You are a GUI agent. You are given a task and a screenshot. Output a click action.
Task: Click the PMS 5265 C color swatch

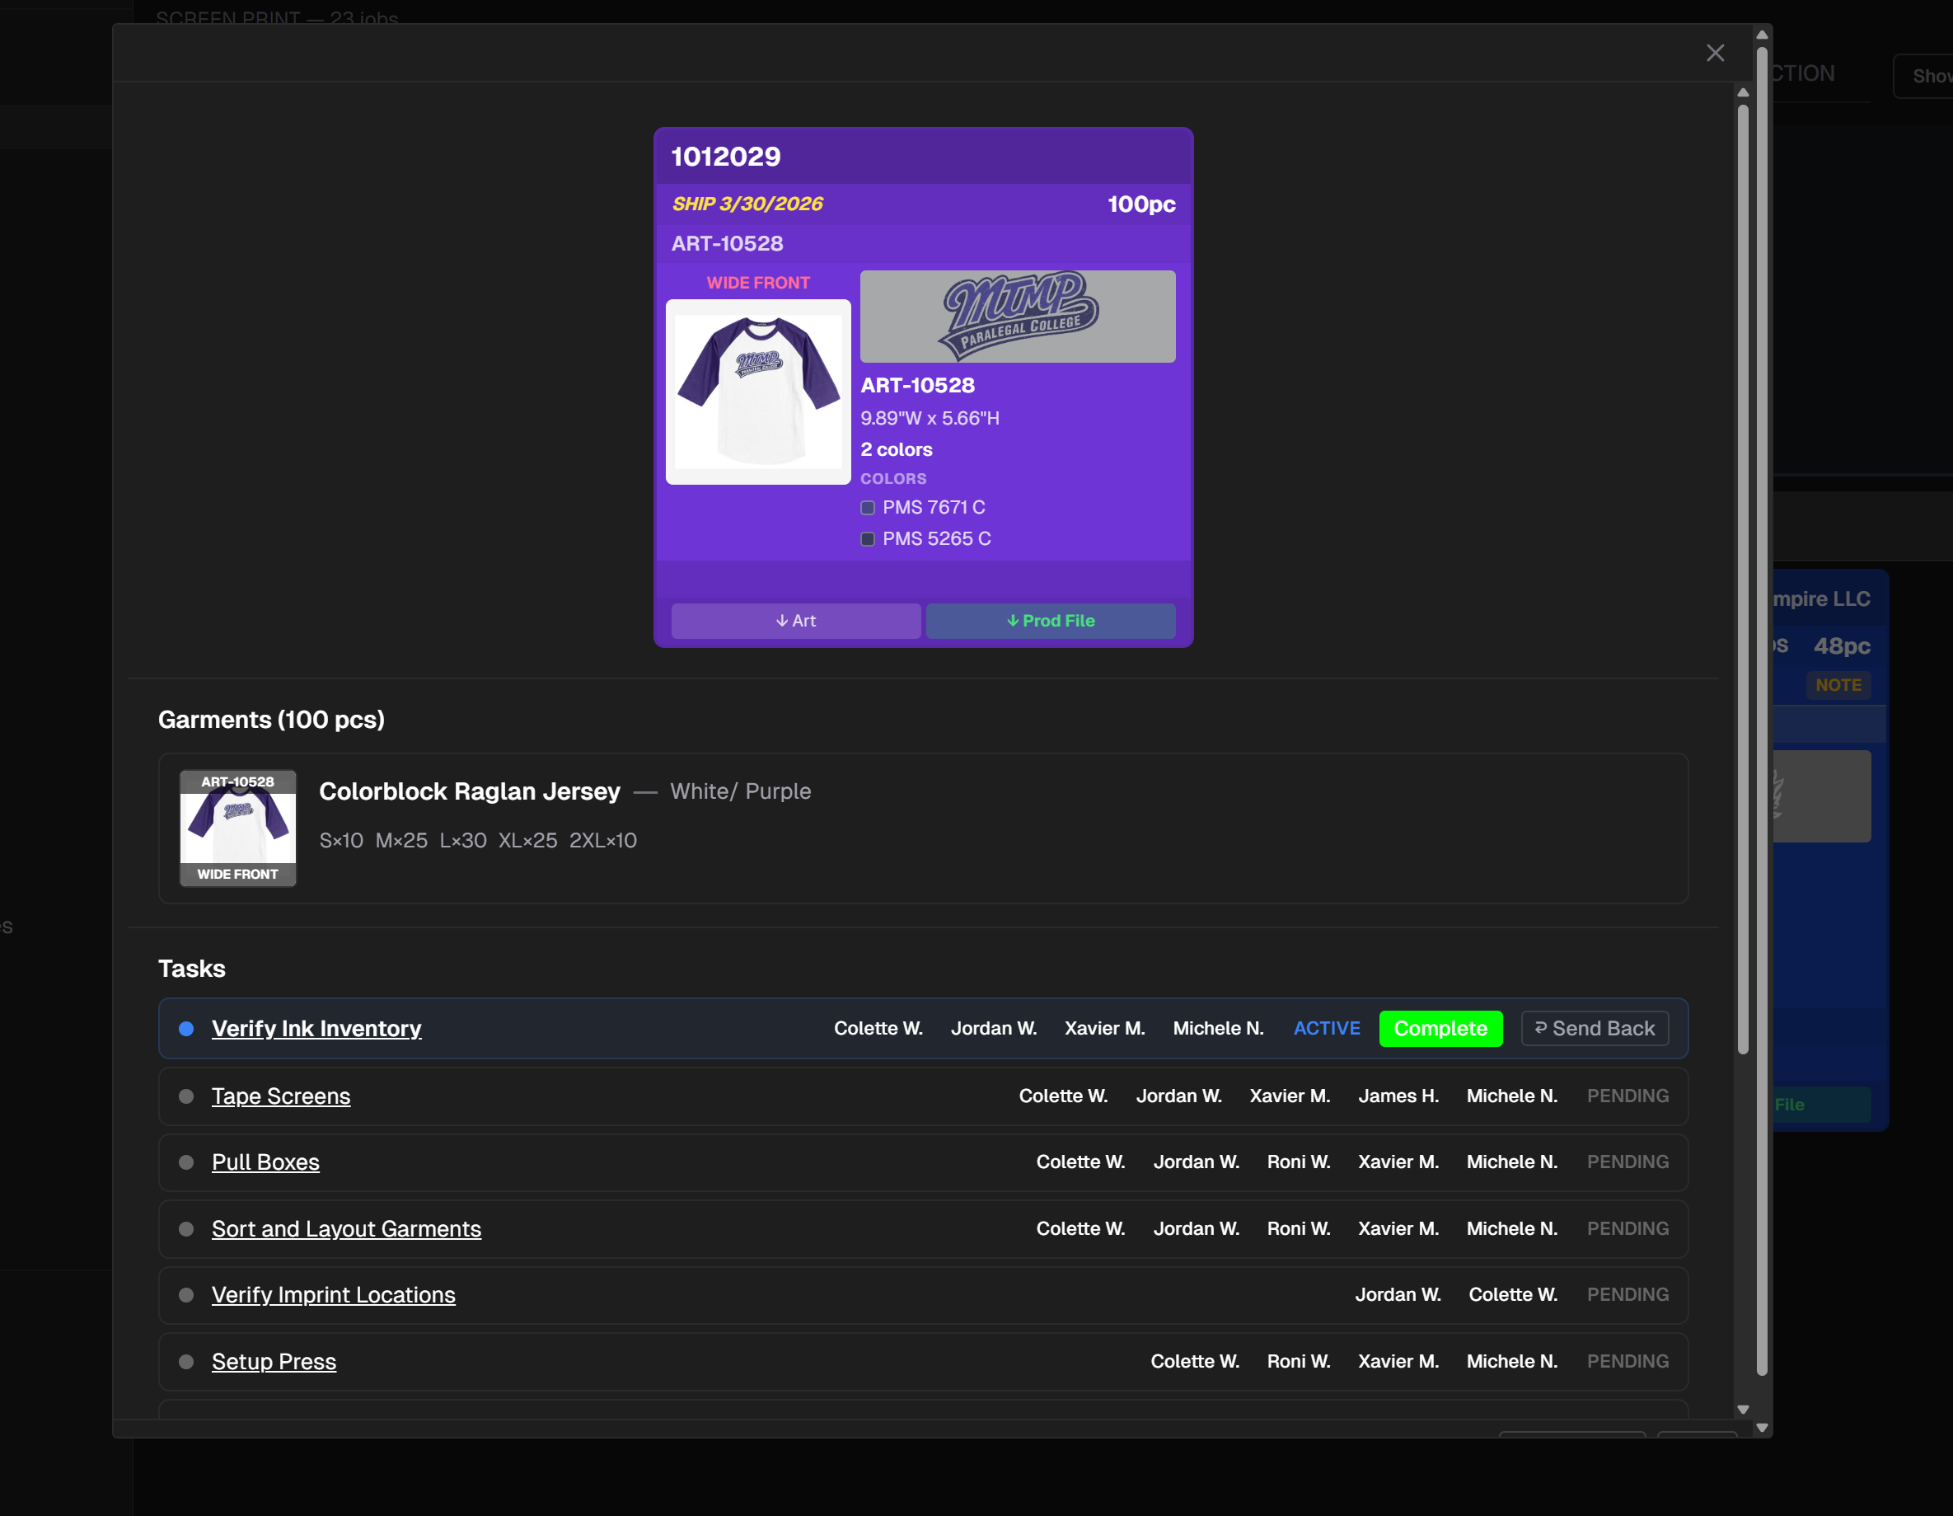867,539
